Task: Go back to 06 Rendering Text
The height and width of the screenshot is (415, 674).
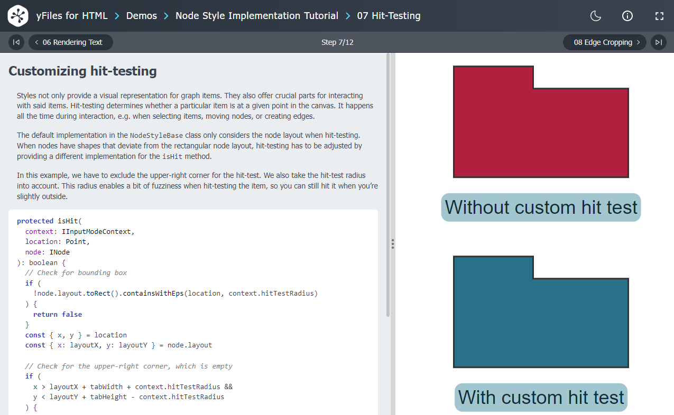Action: click(x=71, y=42)
